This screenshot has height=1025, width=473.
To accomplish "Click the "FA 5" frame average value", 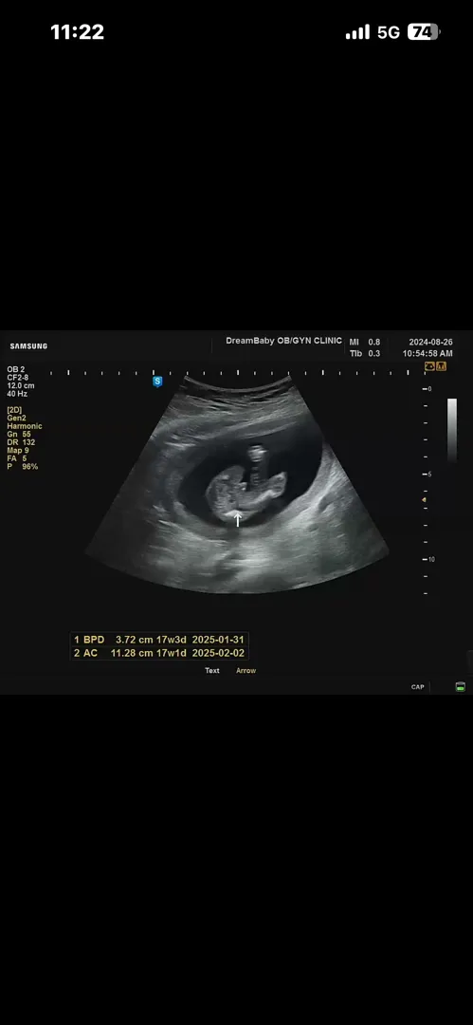I will pyautogui.click(x=17, y=459).
